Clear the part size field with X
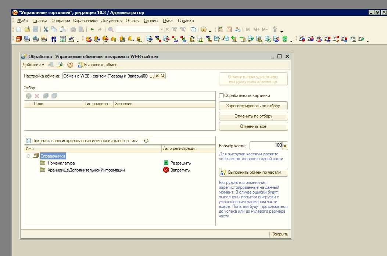The height and width of the screenshot is (256, 387). coord(285,146)
